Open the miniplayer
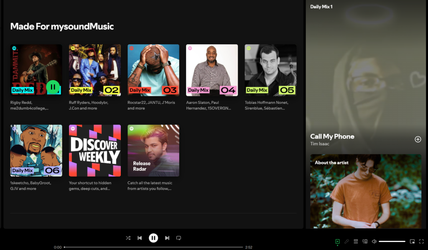428x250 pixels. (x=412, y=241)
